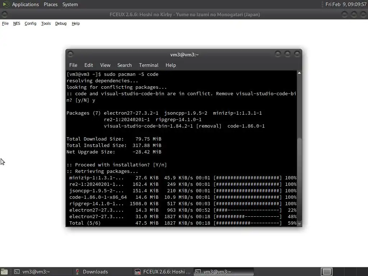Open the FCEUX File menu

5,23
